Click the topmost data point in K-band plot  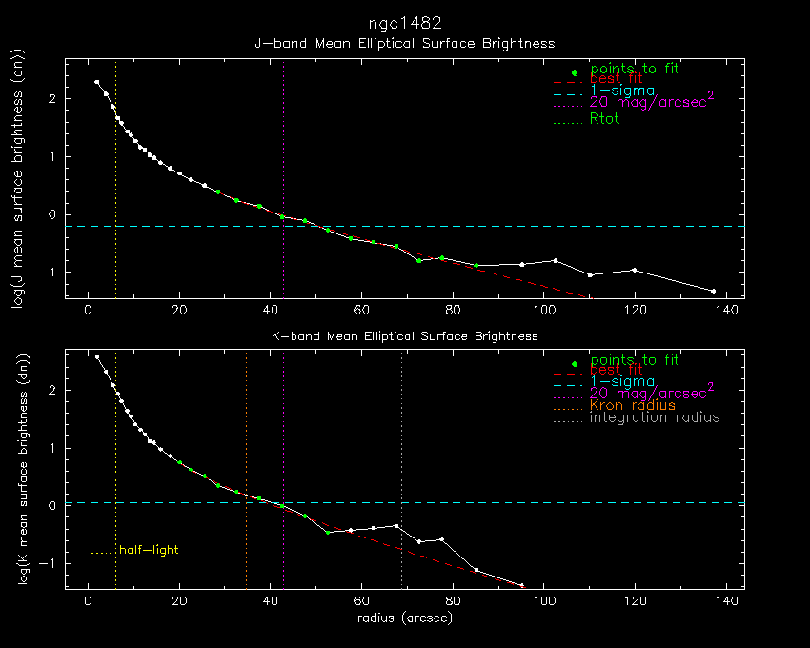96,357
